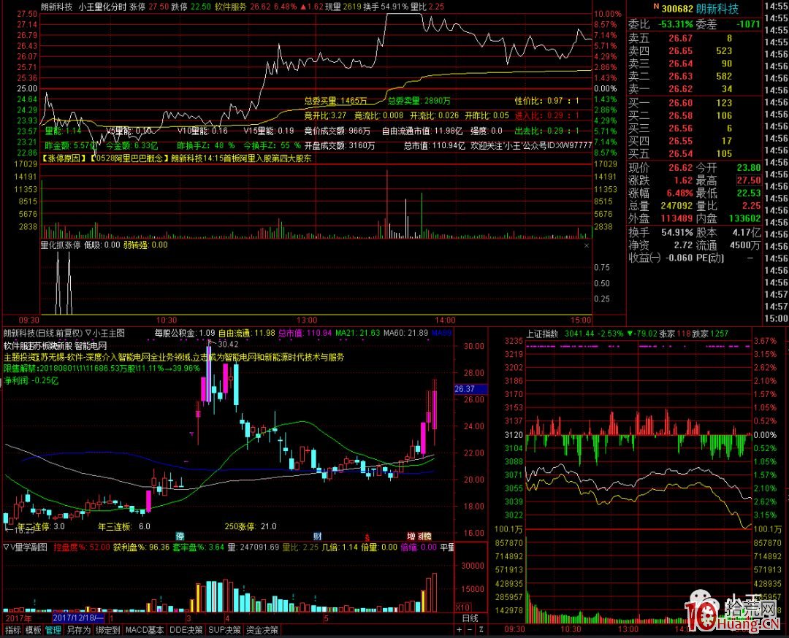Image resolution: width=789 pixels, height=638 pixels.
Task: Click the 跌家 1257 count in the index header
Action: click(710, 334)
